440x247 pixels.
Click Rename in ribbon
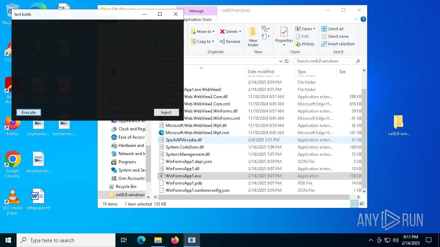pyautogui.click(x=230, y=42)
